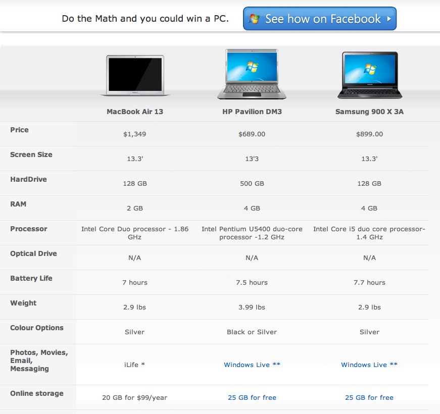Click HP Pavilion's 13'3 screen size value

(x=252, y=159)
